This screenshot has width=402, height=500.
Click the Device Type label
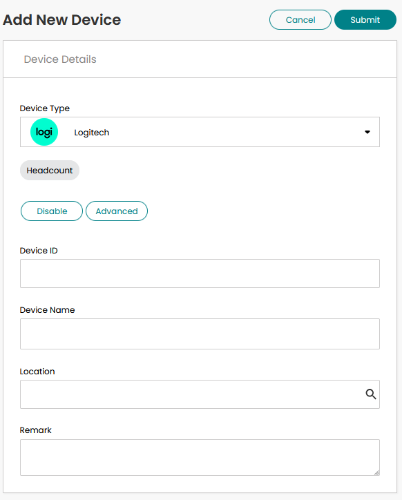pyautogui.click(x=45, y=108)
